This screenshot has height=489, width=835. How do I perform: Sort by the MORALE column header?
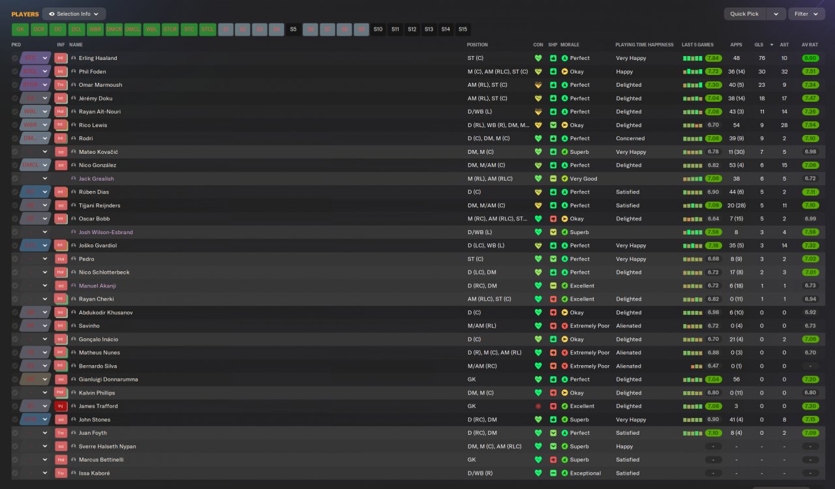click(569, 45)
